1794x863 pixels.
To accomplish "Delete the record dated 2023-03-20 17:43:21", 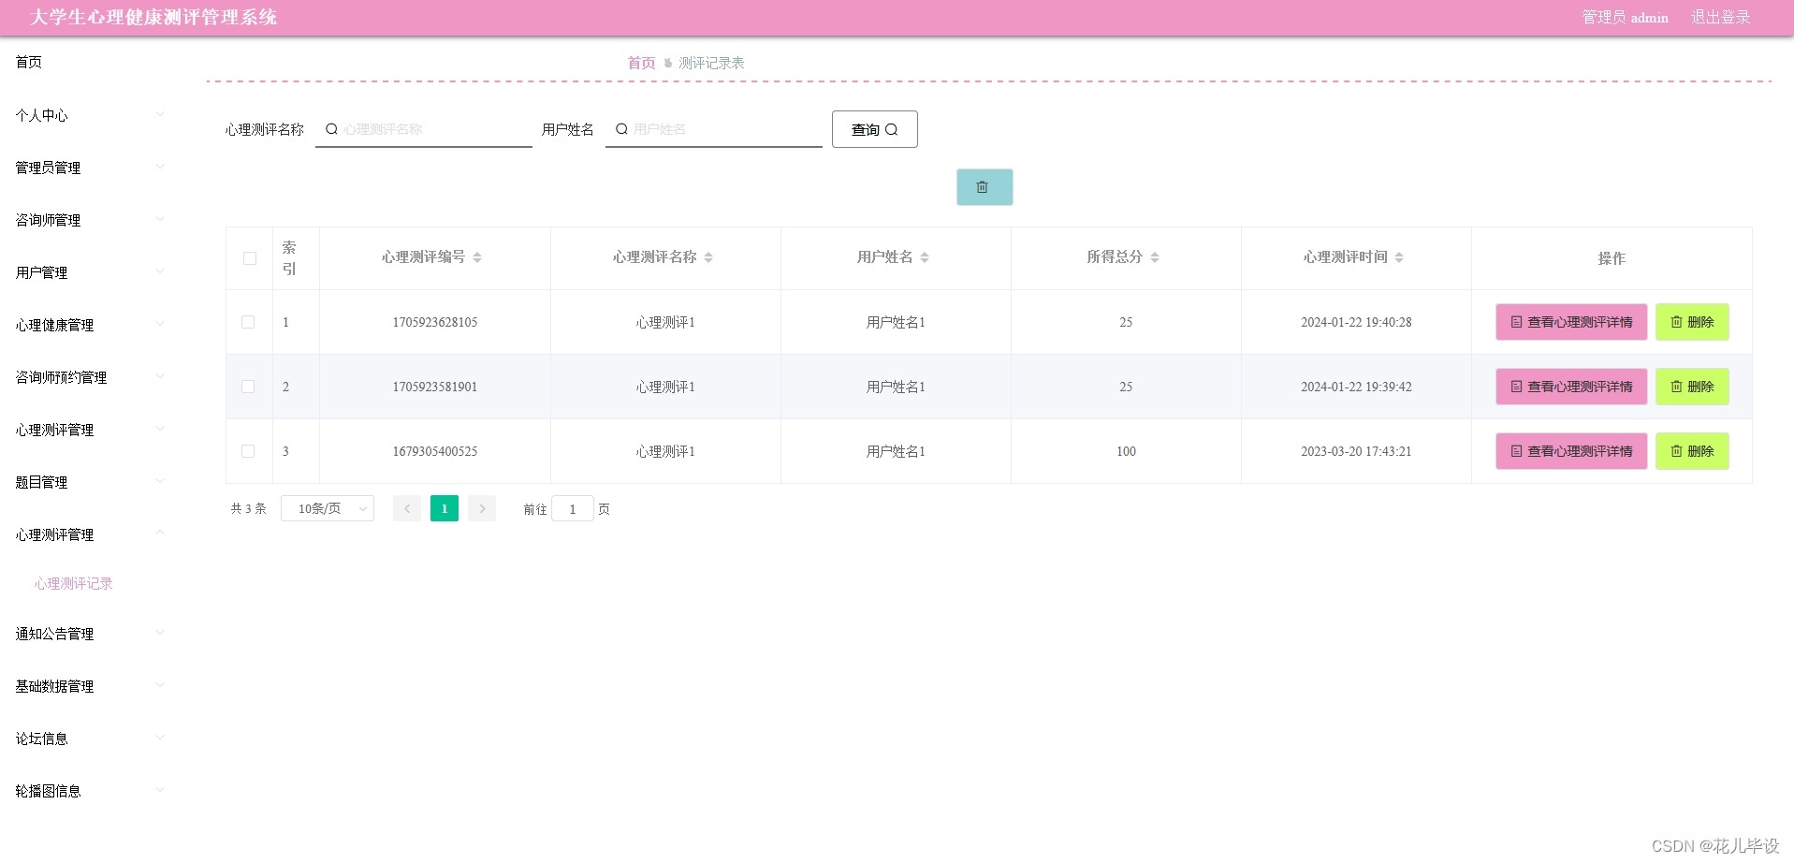I will 1692,451.
